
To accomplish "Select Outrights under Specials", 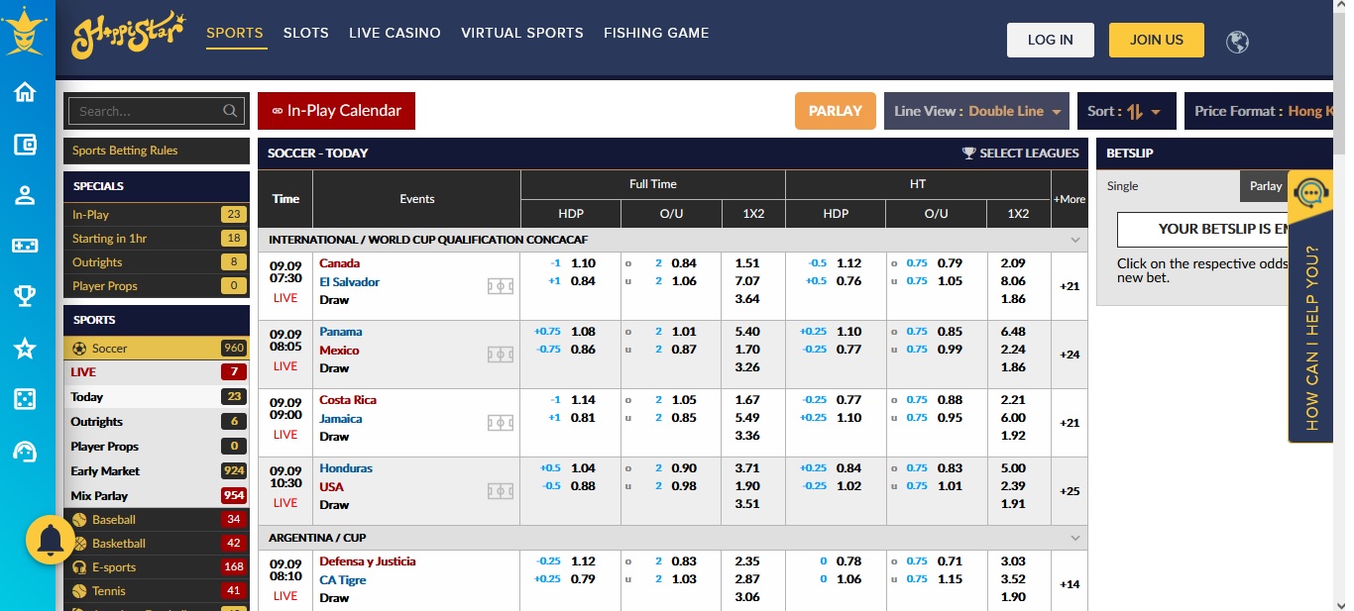I will coord(157,262).
